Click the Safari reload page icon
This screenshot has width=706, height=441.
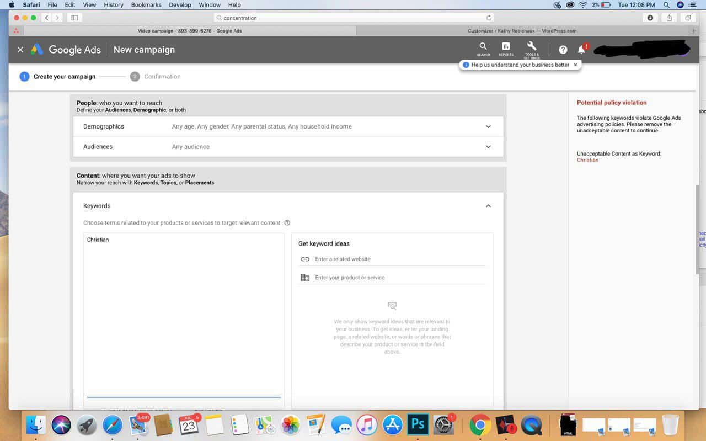(489, 18)
